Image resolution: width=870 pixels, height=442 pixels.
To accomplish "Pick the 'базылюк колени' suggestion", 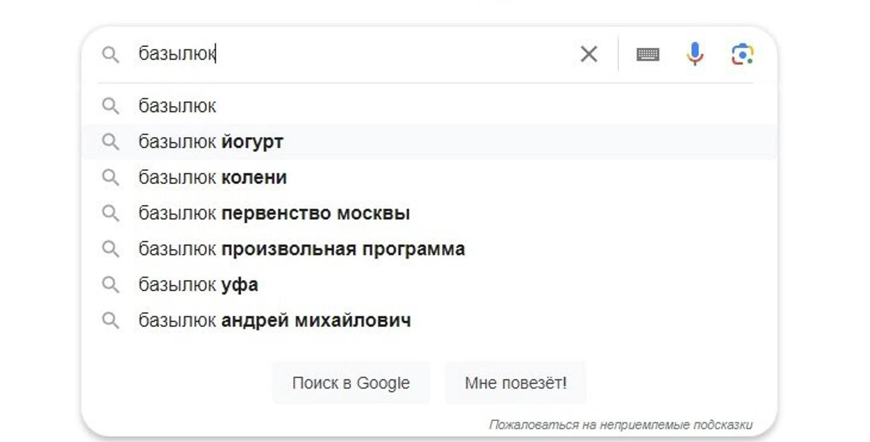I will point(213,178).
